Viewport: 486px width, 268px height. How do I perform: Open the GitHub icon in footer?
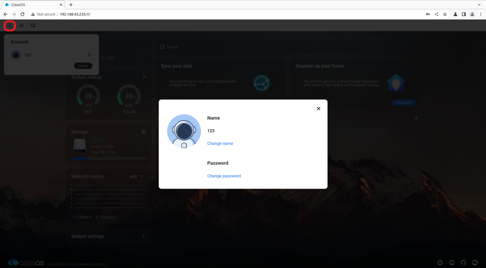pos(463,263)
